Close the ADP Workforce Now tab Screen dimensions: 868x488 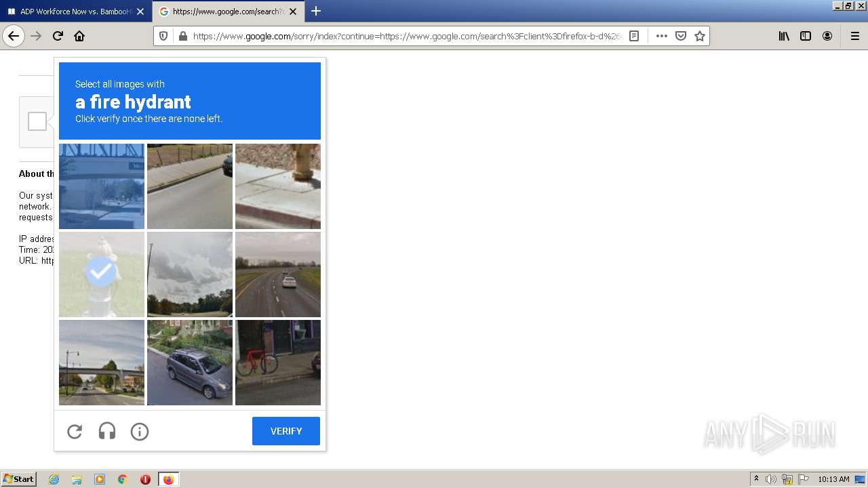(x=140, y=12)
